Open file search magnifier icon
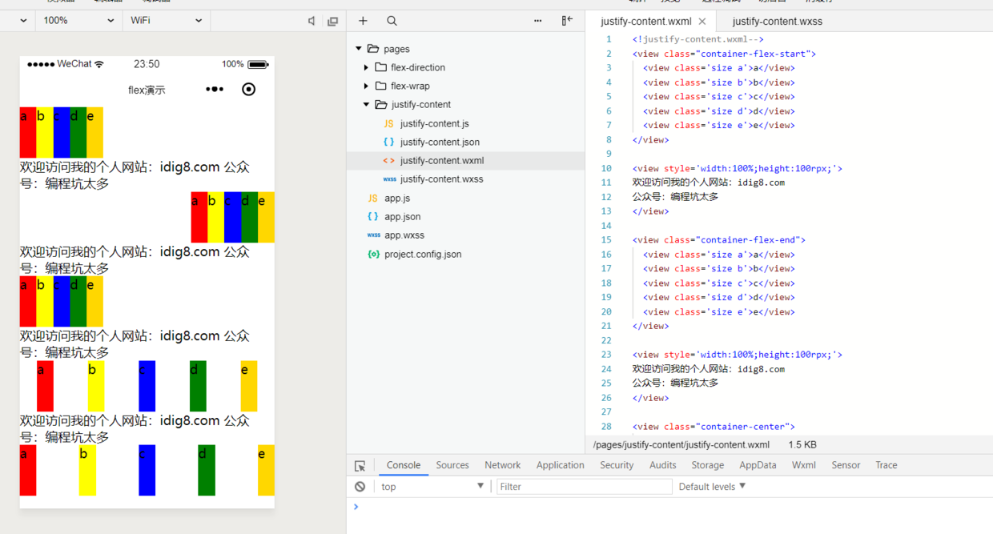 [x=392, y=21]
